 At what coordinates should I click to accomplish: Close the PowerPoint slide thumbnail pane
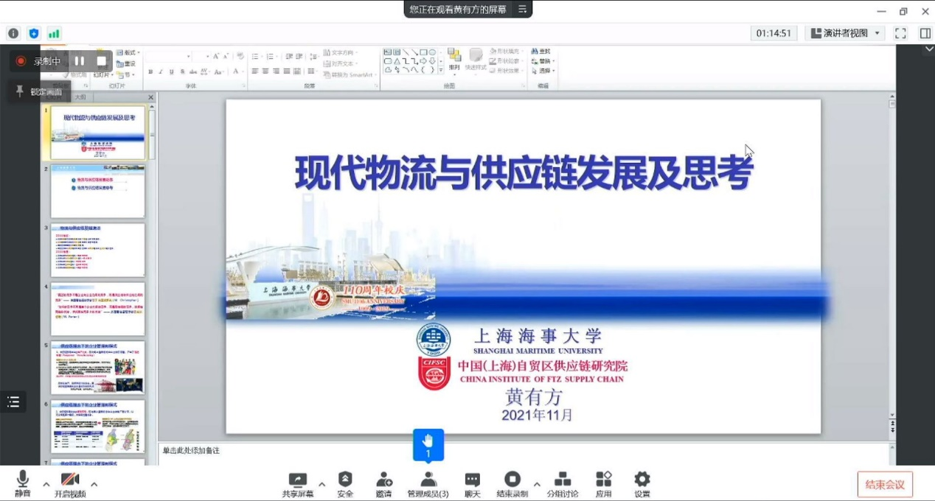coord(151,97)
